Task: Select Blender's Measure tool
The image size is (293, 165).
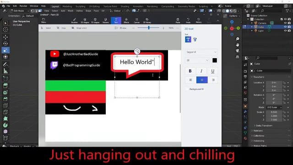Action: (5, 71)
